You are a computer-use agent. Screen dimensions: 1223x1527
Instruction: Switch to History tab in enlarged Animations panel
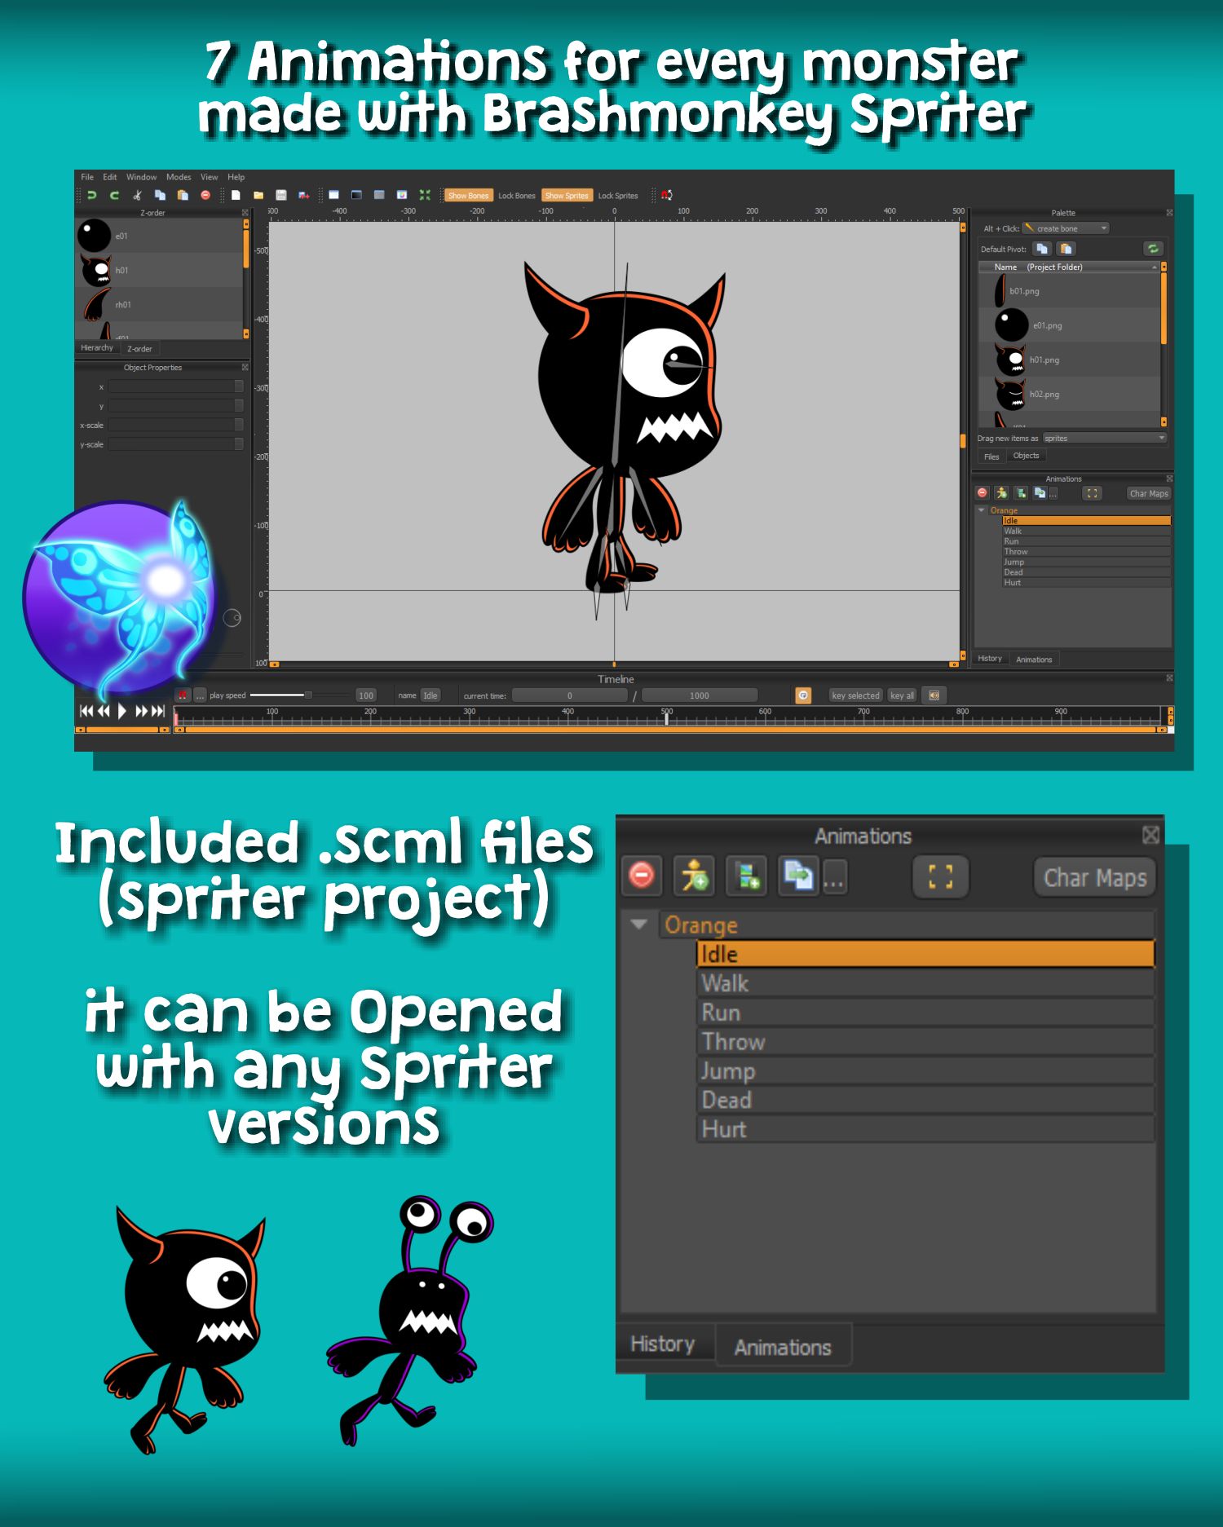tap(663, 1344)
